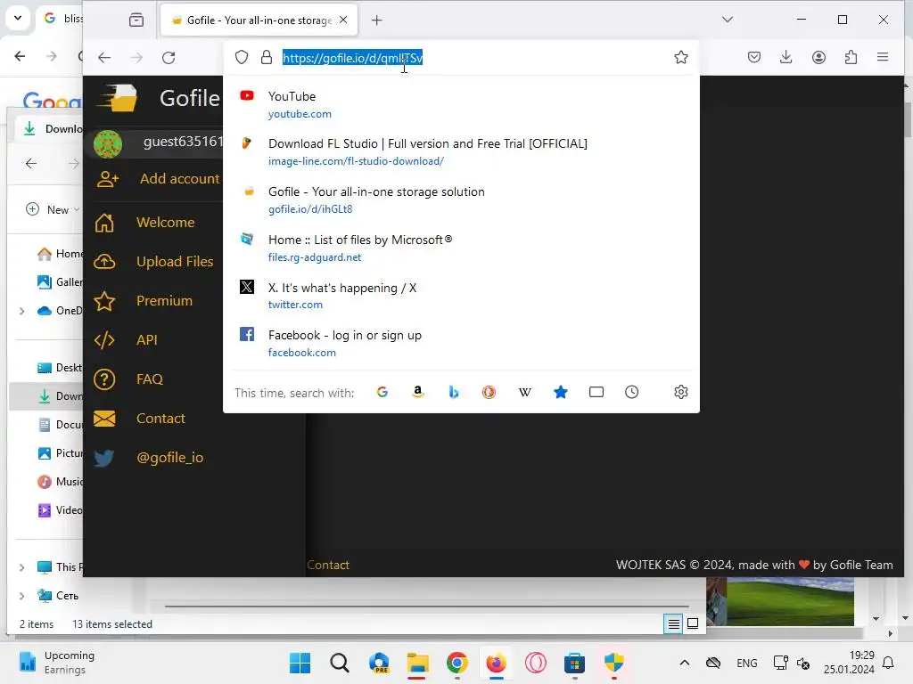Click the footer Contact link

point(328,565)
